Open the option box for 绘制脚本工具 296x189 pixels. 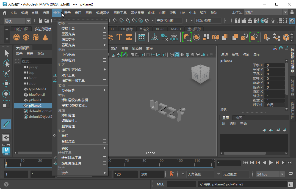[105, 158]
